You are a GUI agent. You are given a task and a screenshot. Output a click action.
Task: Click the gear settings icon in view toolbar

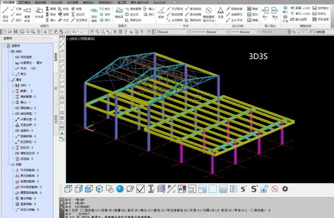285,189
